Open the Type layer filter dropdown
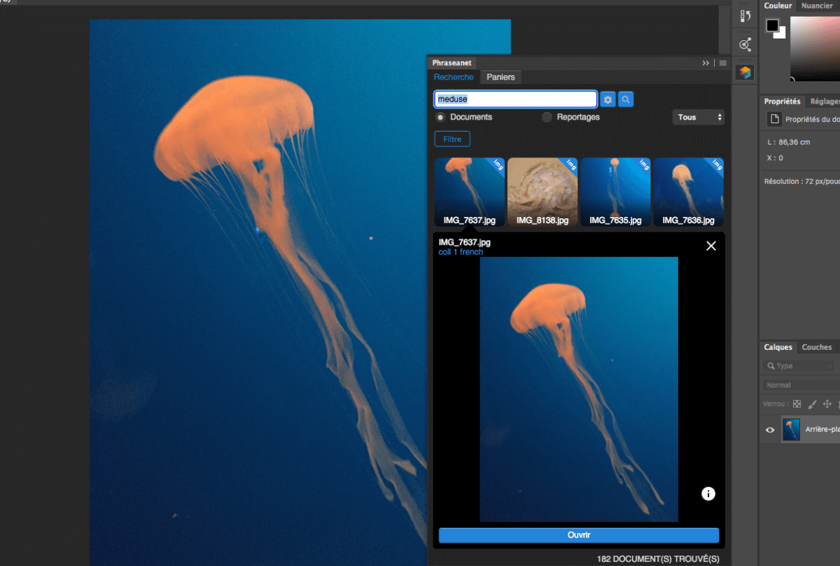The height and width of the screenshot is (566, 840). point(798,365)
